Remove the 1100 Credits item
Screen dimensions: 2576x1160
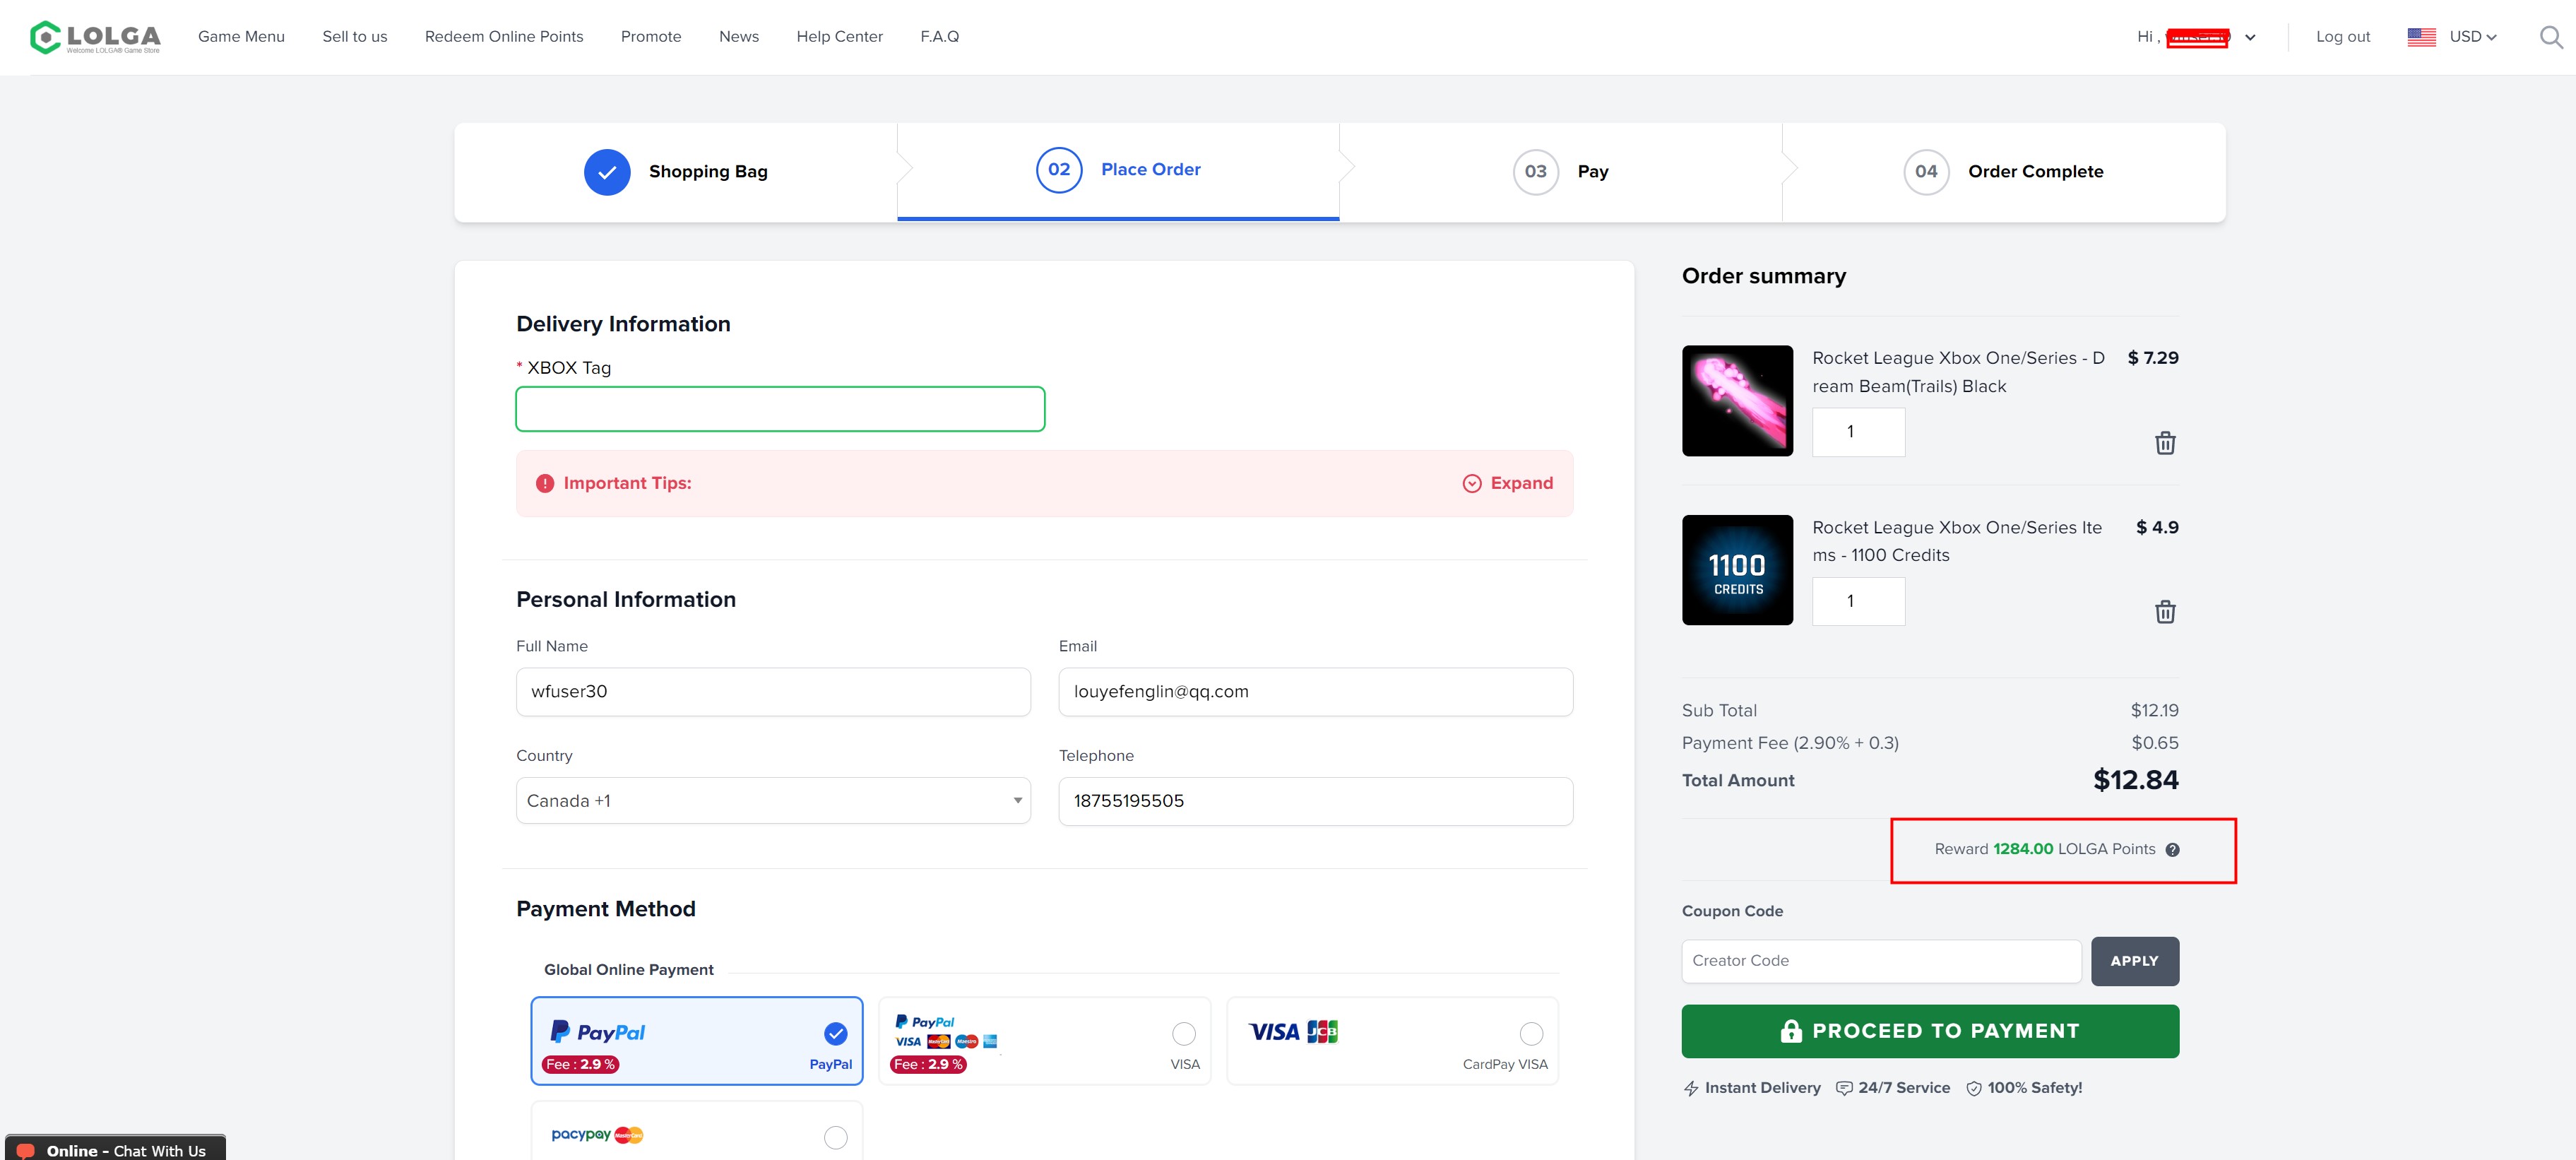tap(2165, 612)
